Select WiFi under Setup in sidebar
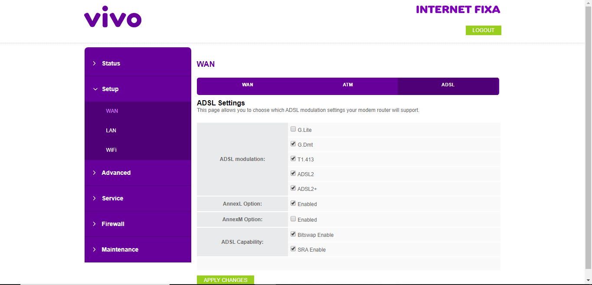This screenshot has width=592, height=285. click(111, 150)
